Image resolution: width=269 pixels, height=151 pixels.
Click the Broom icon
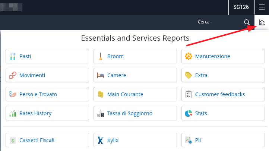[101, 56]
